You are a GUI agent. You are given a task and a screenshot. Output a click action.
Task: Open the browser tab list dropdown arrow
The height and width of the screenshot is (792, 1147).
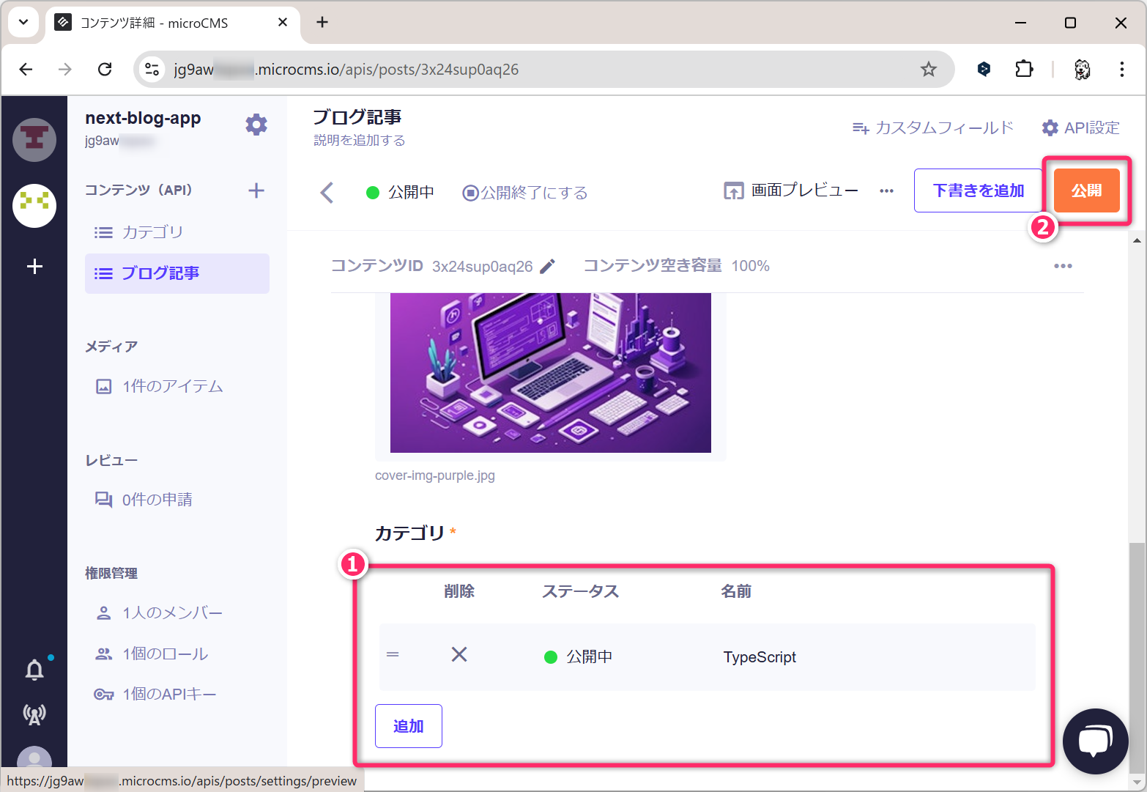23,22
